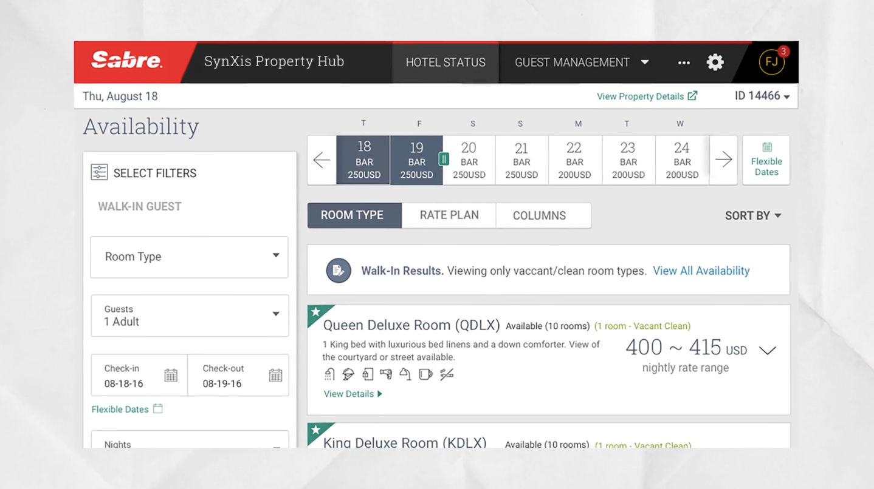Open the three-dot more options menu
Image resolution: width=874 pixels, height=489 pixels.
pos(684,62)
